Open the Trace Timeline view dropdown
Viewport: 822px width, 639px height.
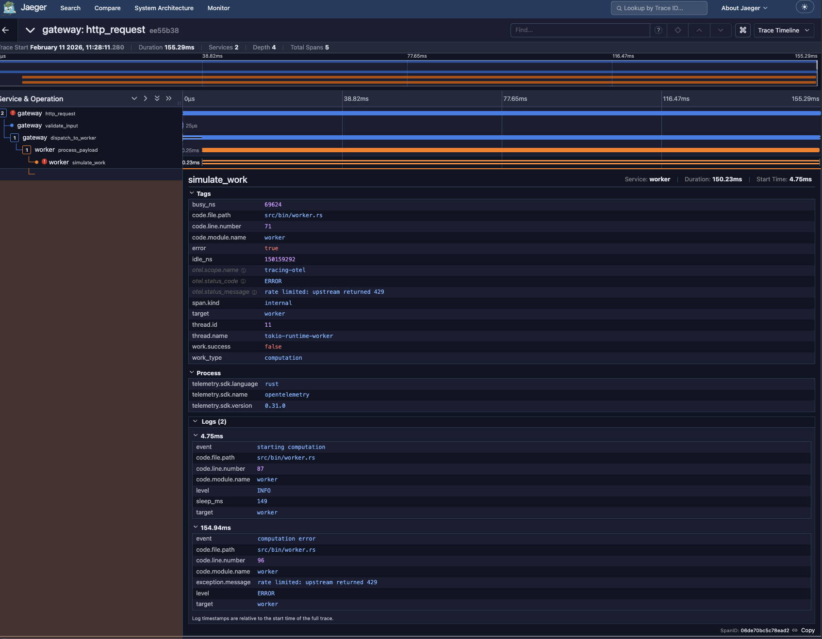click(783, 30)
